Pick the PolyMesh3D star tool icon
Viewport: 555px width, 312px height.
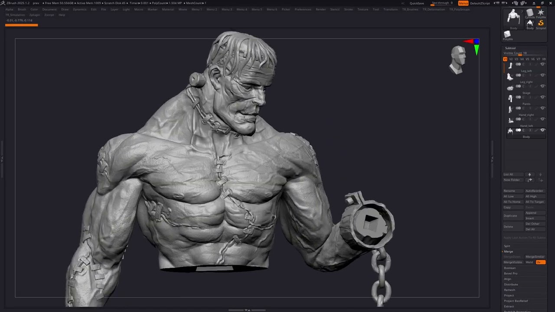tap(541, 13)
